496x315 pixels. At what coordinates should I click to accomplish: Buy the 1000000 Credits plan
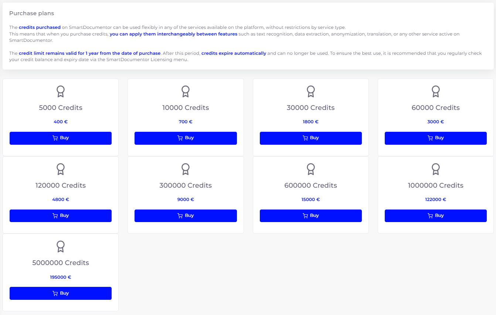436,216
